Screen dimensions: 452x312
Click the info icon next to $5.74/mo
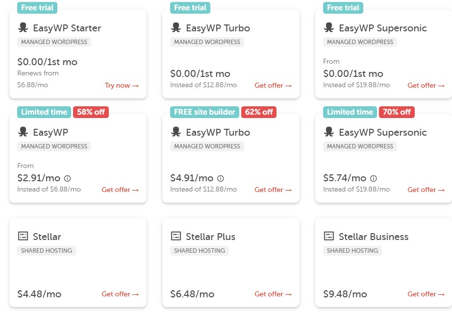[374, 178]
